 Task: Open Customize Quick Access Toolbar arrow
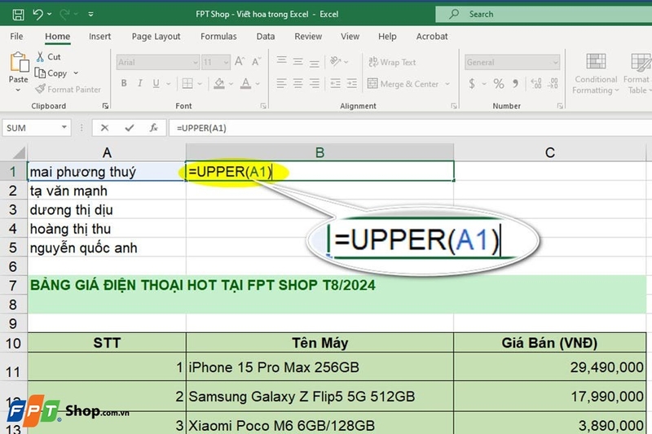pyautogui.click(x=90, y=15)
